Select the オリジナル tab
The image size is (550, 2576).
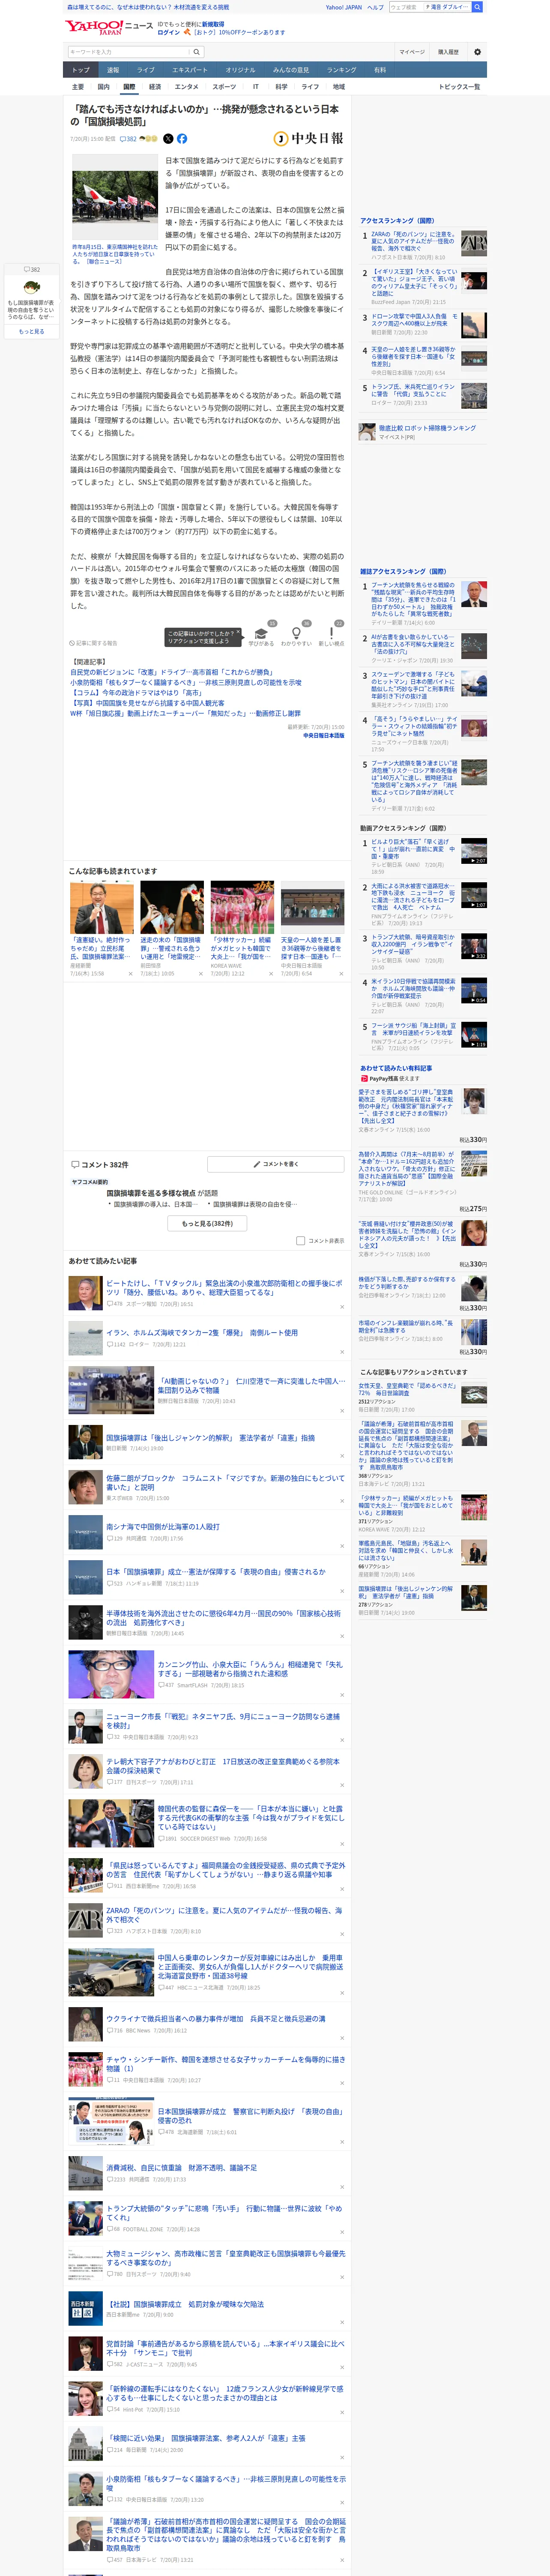[241, 70]
